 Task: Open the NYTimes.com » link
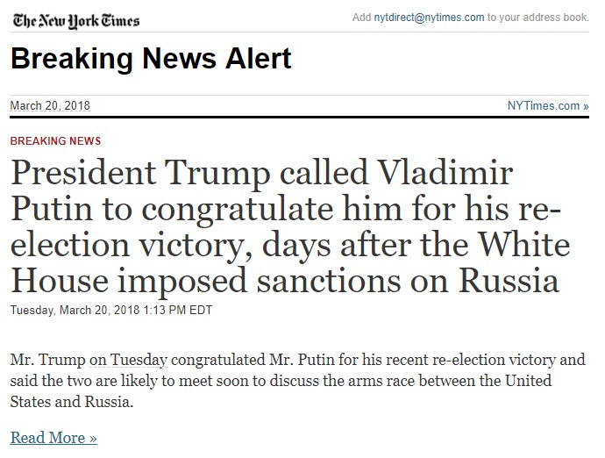pyautogui.click(x=547, y=106)
